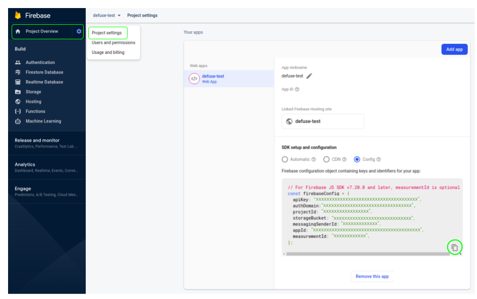
Task: Click the Build section heading
Action: pos(20,49)
